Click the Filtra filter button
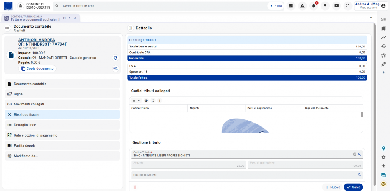Screen dimensions: 390x191 click(276, 6)
